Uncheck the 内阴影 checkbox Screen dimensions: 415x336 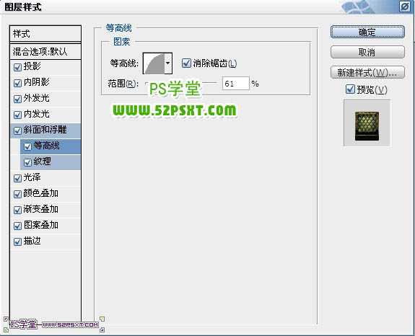(17, 83)
